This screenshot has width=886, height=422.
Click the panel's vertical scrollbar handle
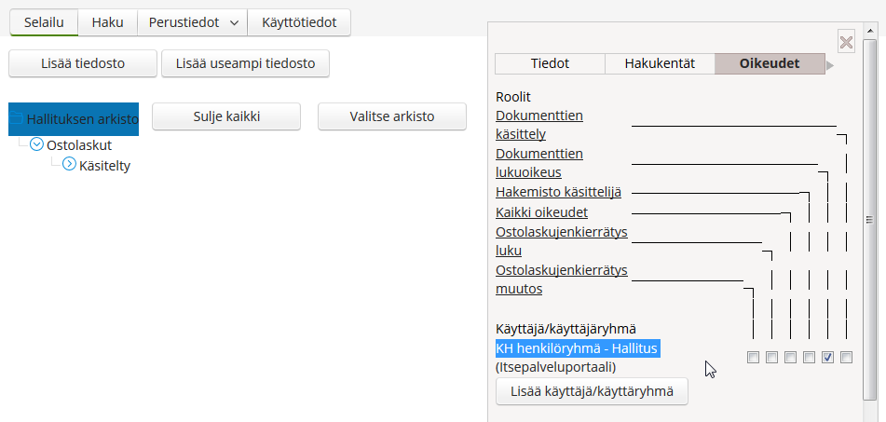click(x=869, y=219)
